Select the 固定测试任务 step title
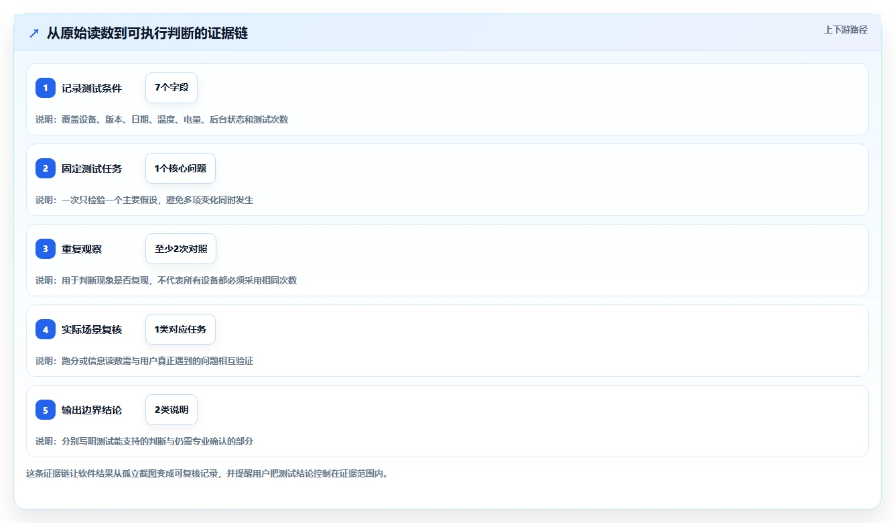This screenshot has width=895, height=523. [92, 168]
